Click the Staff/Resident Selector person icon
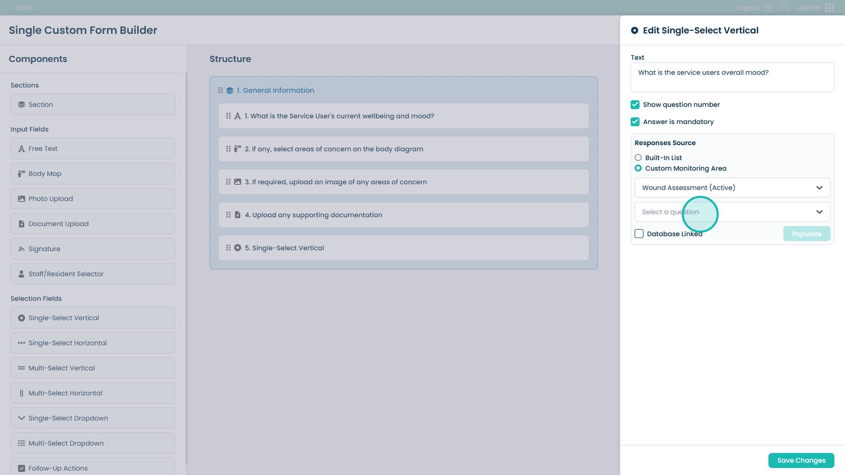Screen dimensions: 845x475 [22, 274]
